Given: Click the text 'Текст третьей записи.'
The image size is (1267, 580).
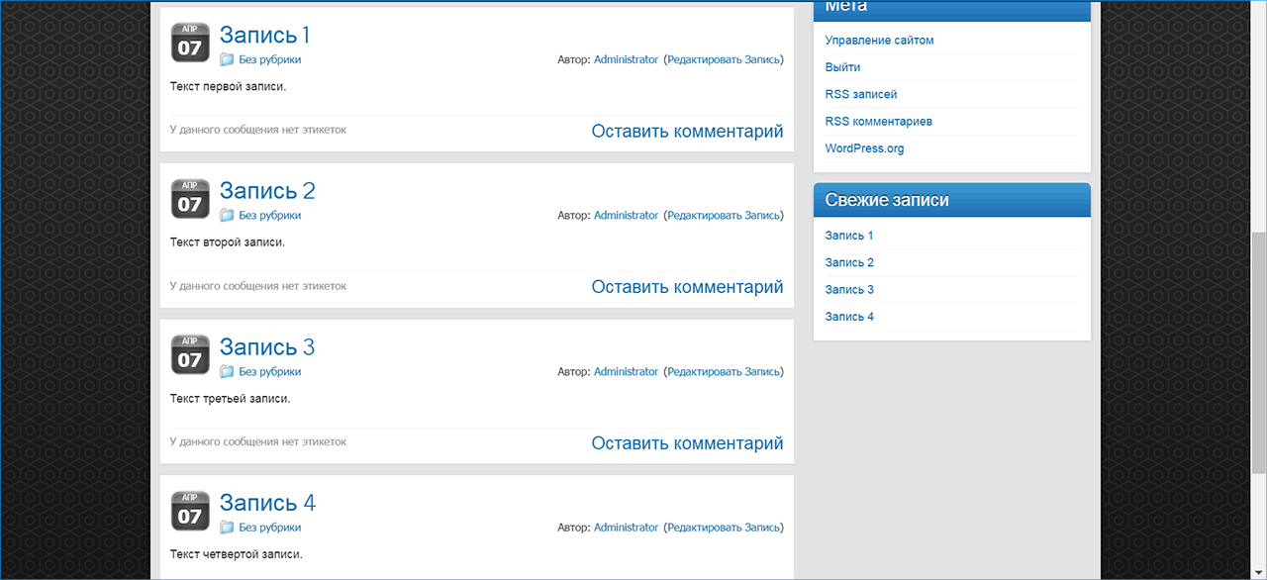Looking at the screenshot, I should pyautogui.click(x=230, y=399).
